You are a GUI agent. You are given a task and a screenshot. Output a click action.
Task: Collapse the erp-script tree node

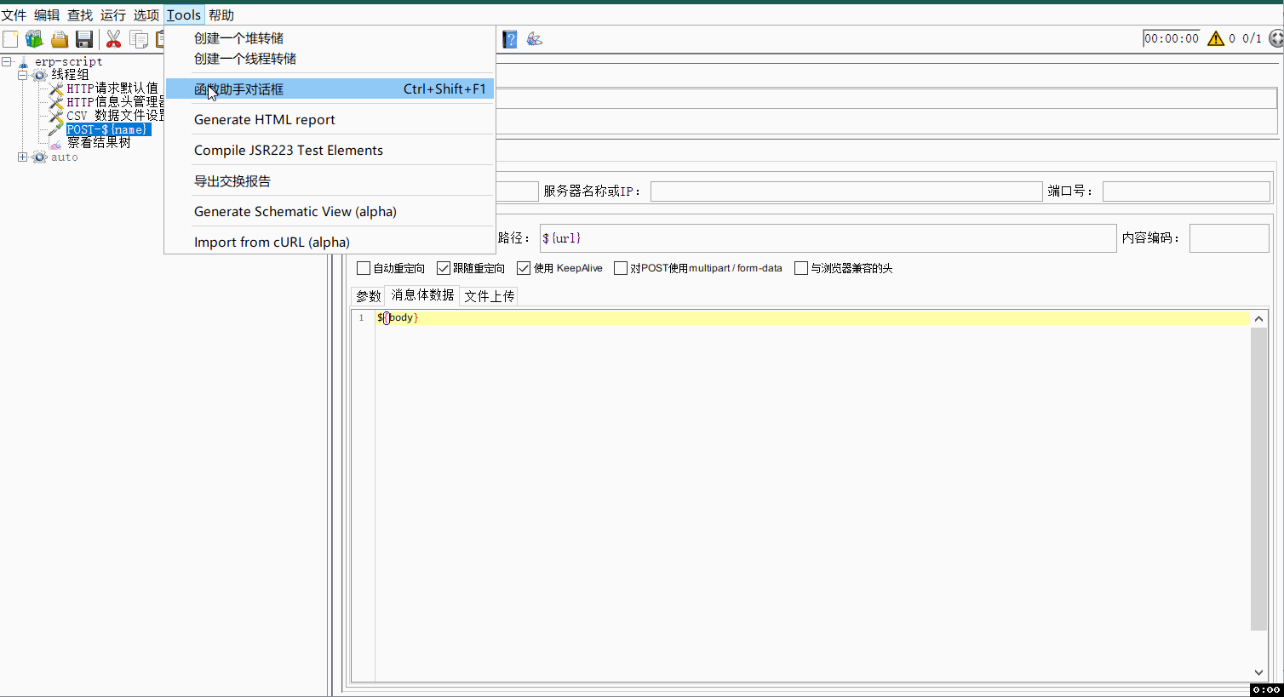(x=7, y=60)
